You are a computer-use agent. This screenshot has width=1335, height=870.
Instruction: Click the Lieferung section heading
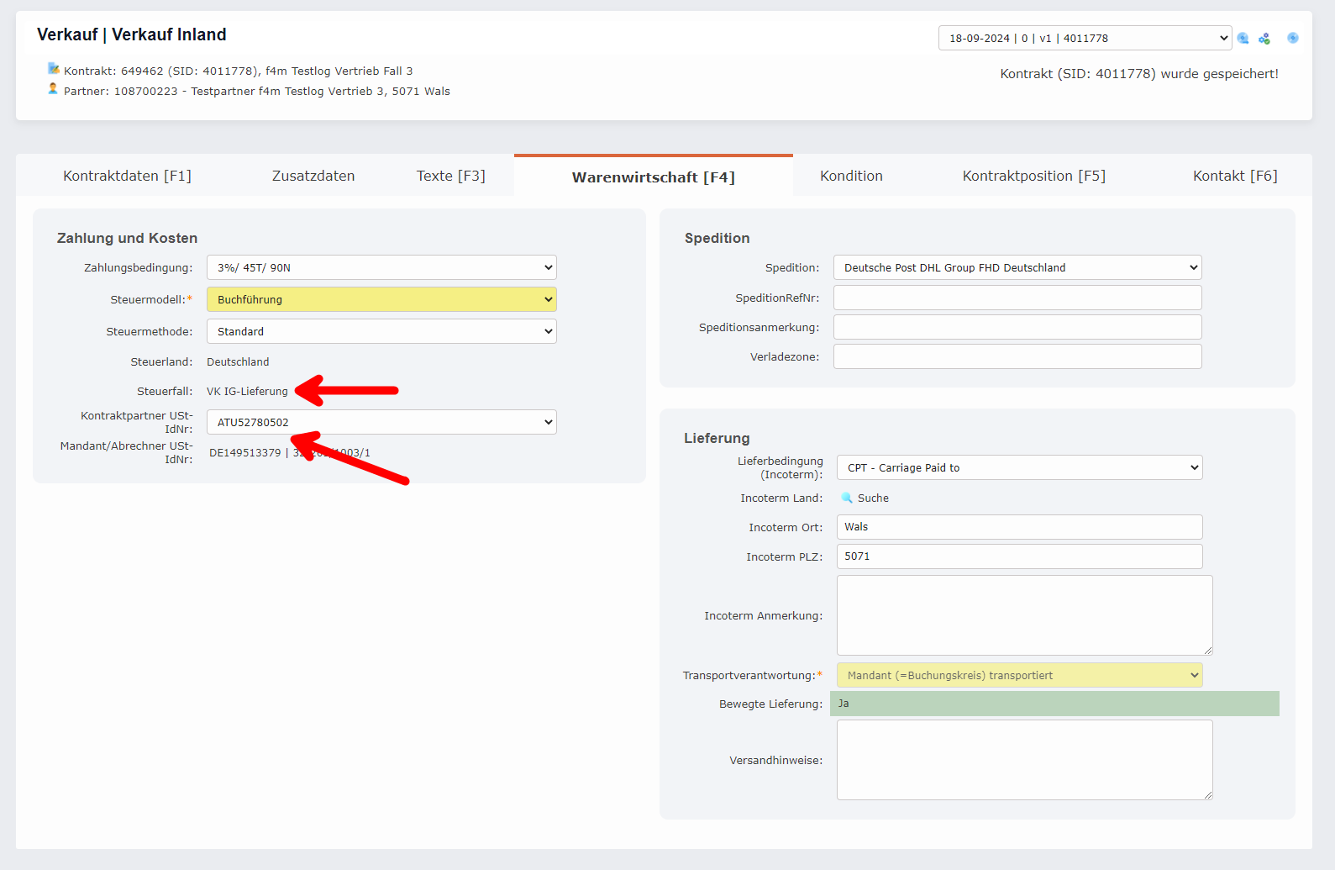pyautogui.click(x=717, y=438)
